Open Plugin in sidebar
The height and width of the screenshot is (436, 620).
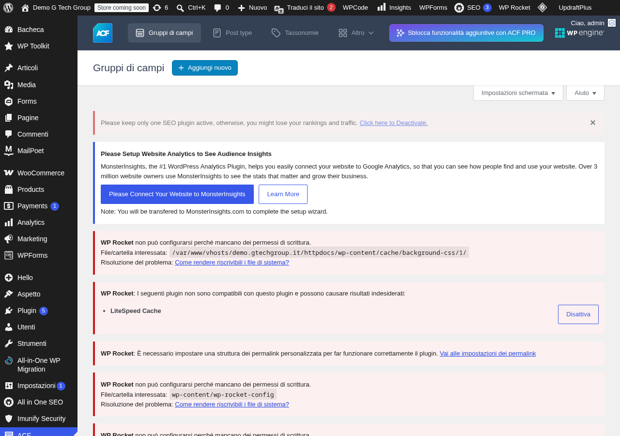click(x=39, y=311)
